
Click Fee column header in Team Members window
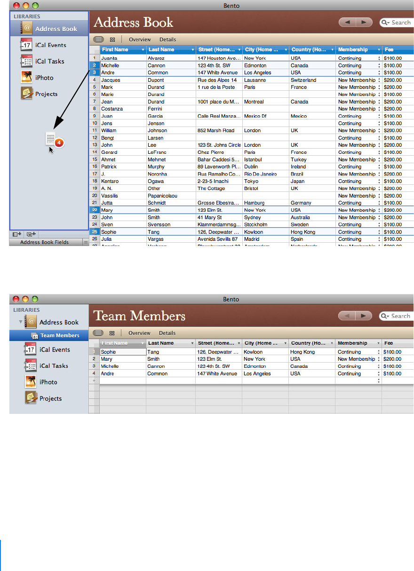point(398,343)
